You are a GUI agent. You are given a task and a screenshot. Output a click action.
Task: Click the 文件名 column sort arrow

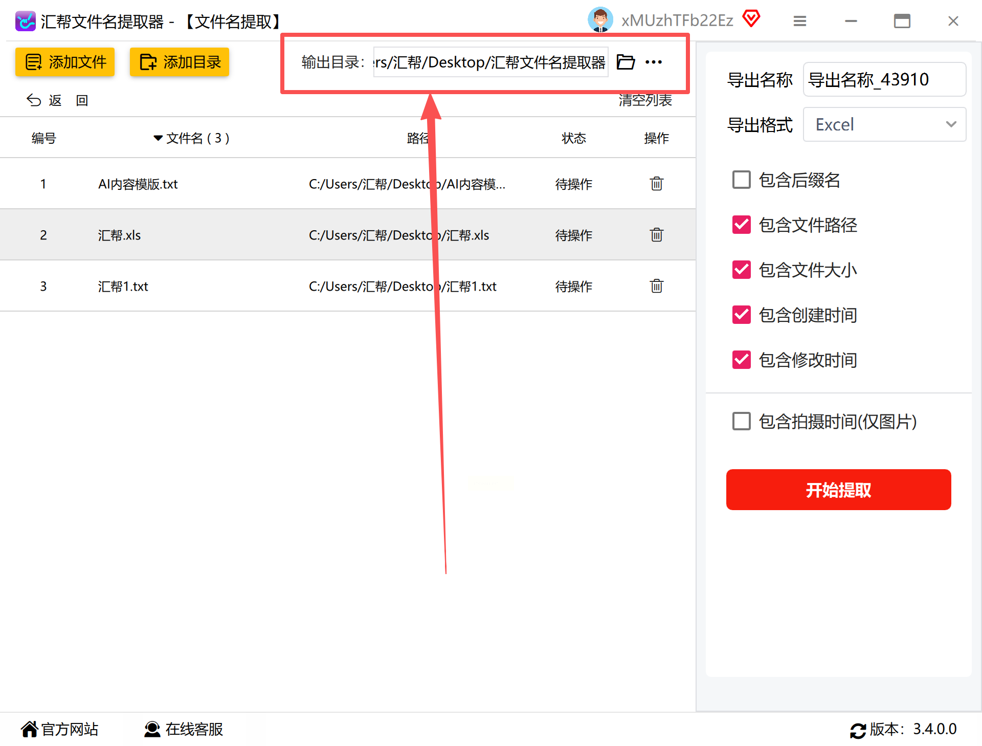click(158, 138)
